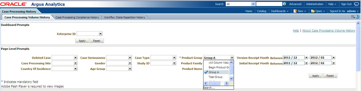Open the Signed In As admin menu
This screenshot has width=361, height=91.
click(344, 11)
